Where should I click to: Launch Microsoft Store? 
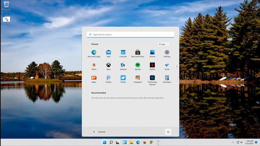138,54
